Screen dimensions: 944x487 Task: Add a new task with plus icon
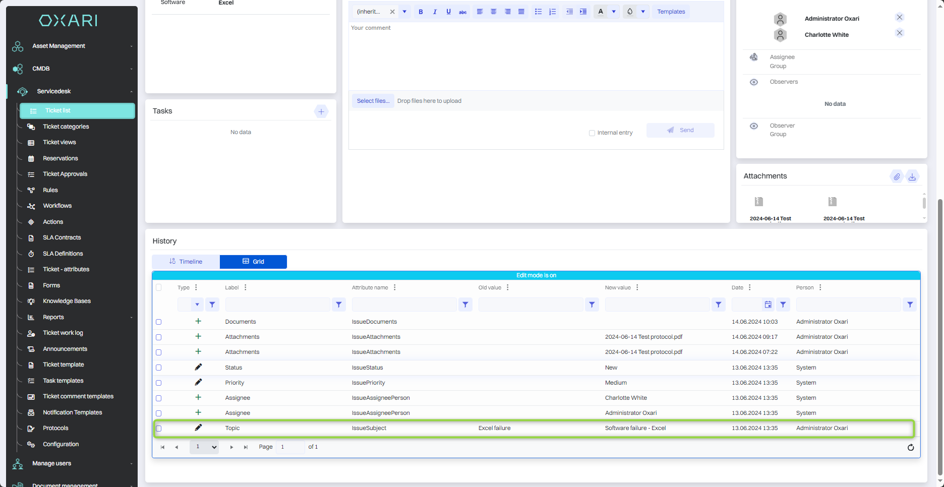click(x=321, y=111)
